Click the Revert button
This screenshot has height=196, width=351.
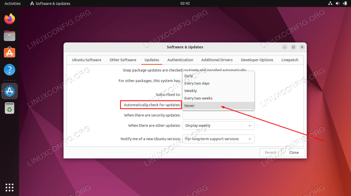click(270, 152)
